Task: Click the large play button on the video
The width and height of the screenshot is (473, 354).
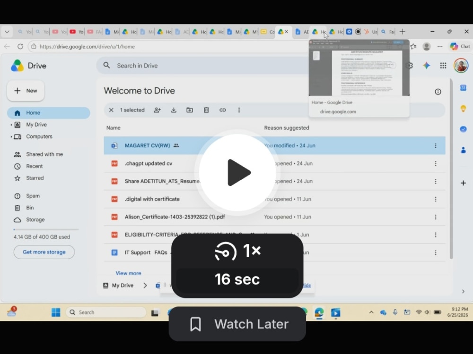Action: 237,172
